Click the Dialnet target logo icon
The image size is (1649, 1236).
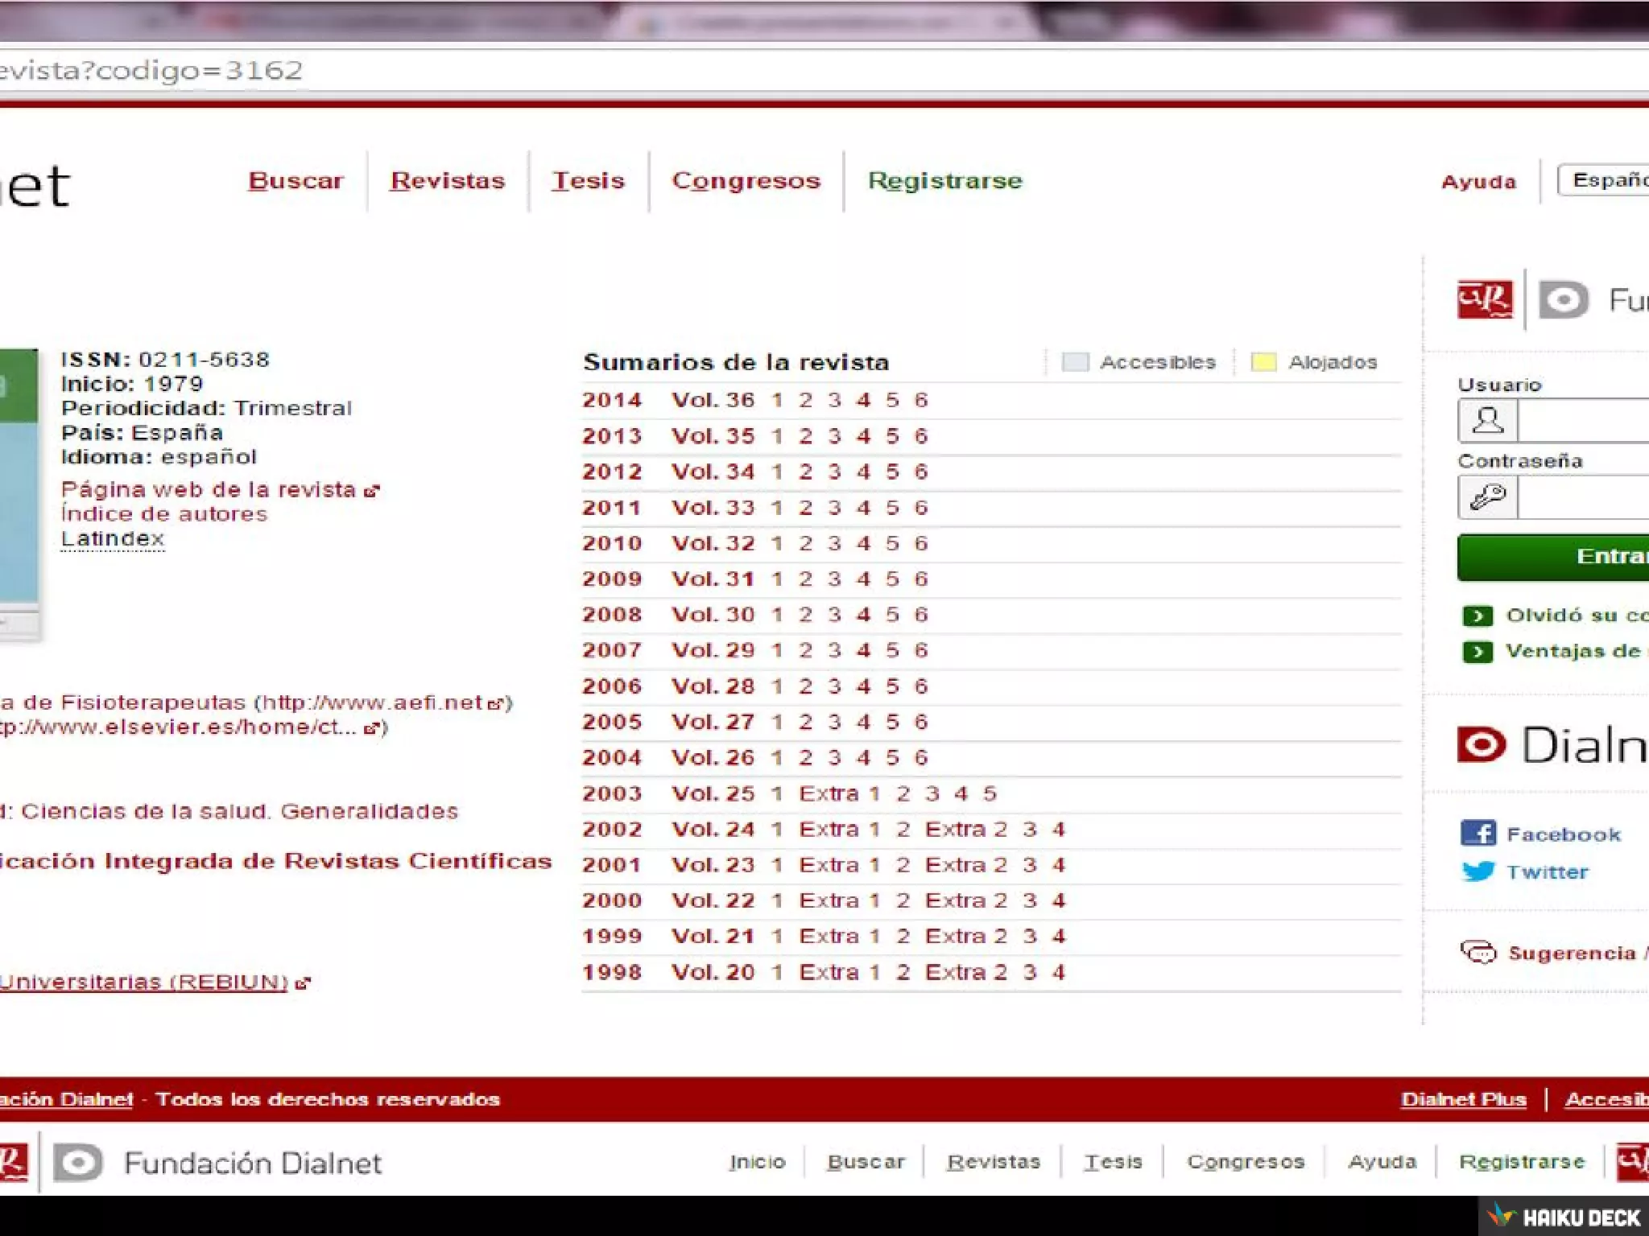[x=1481, y=744]
